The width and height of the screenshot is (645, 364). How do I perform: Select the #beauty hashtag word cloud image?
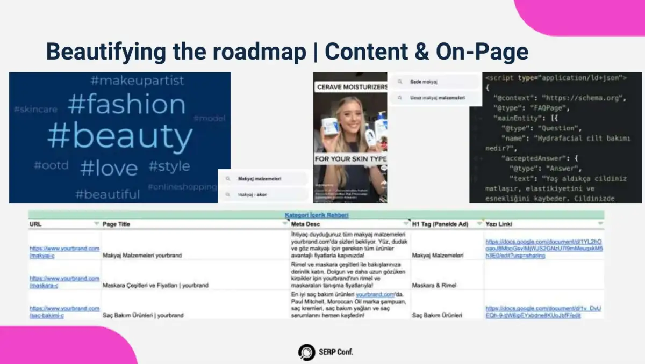(x=120, y=138)
